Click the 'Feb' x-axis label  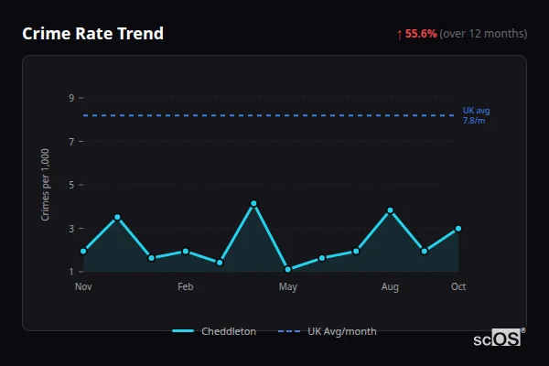186,286
